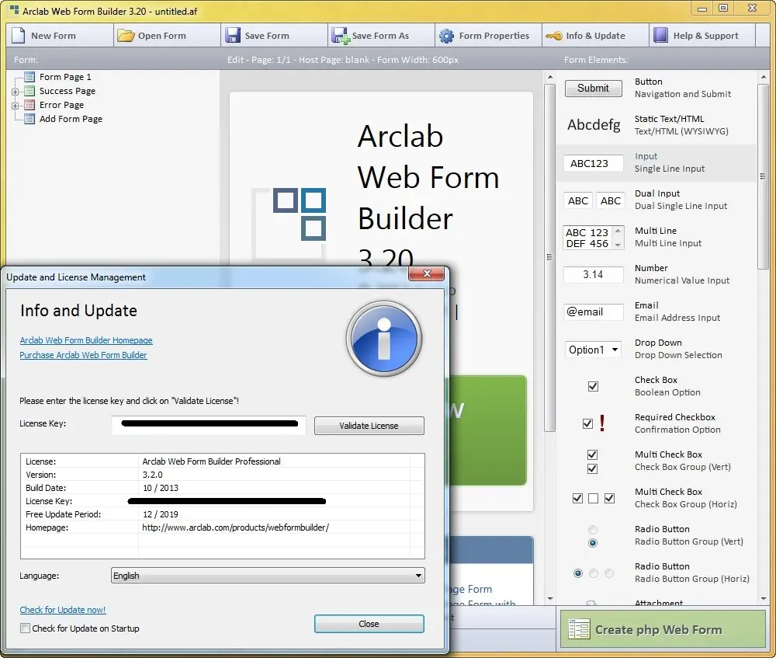Viewport: 776px width, 658px height.
Task: Select Add Form Page in tree
Action: (x=71, y=118)
